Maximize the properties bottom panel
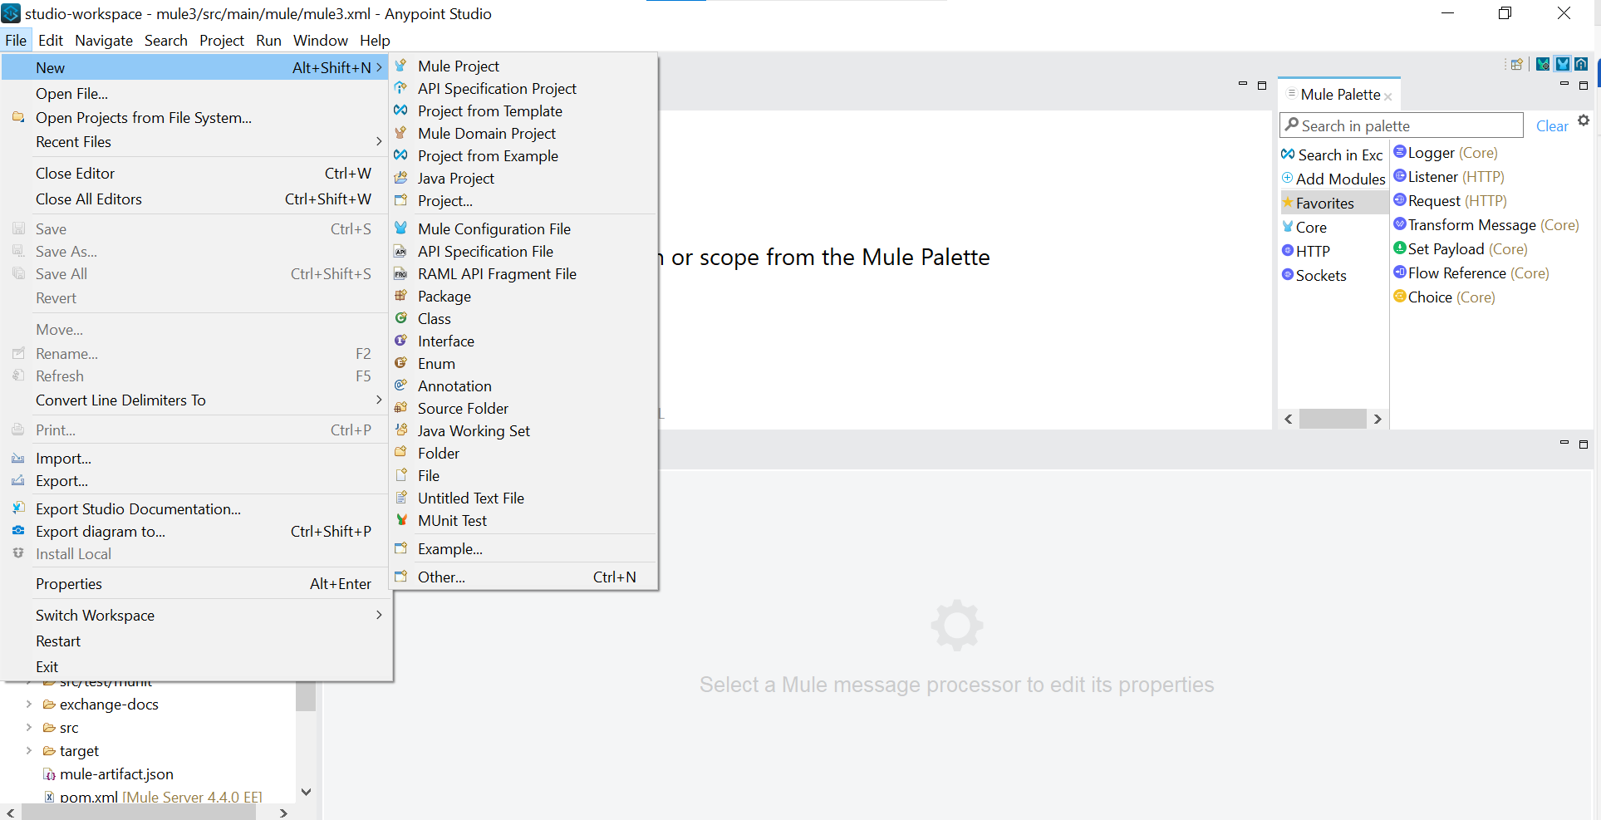1601x820 pixels. [x=1584, y=444]
